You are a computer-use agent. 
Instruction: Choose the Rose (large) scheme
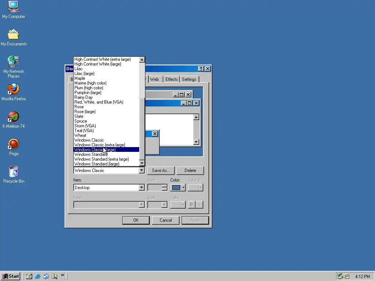pyautogui.click(x=106, y=112)
